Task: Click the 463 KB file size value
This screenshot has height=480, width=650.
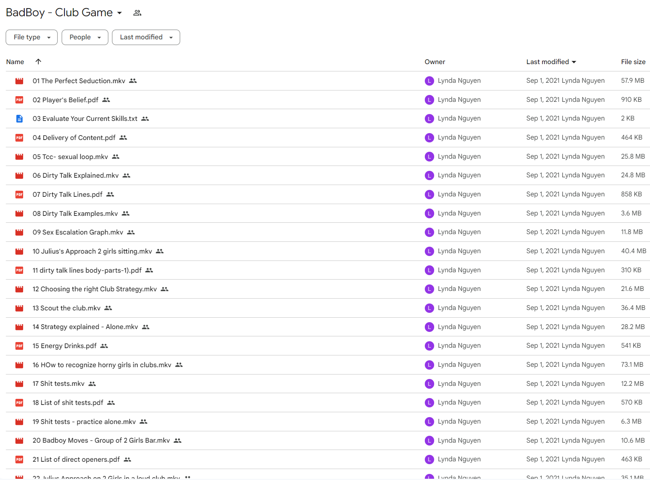Action: (x=631, y=459)
